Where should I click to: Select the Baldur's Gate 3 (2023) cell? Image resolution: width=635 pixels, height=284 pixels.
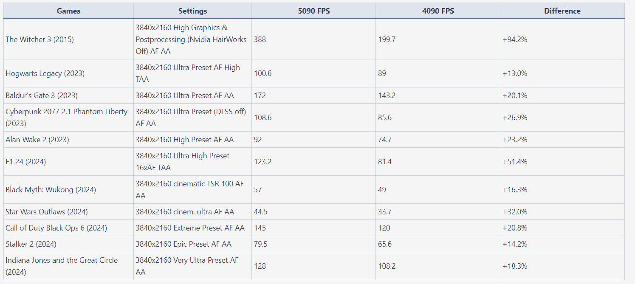pos(42,96)
